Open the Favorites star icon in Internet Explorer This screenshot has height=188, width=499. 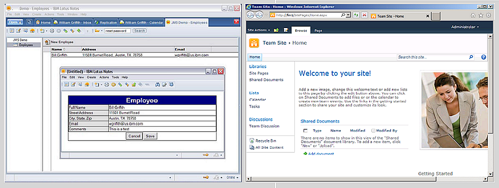pos(481,15)
